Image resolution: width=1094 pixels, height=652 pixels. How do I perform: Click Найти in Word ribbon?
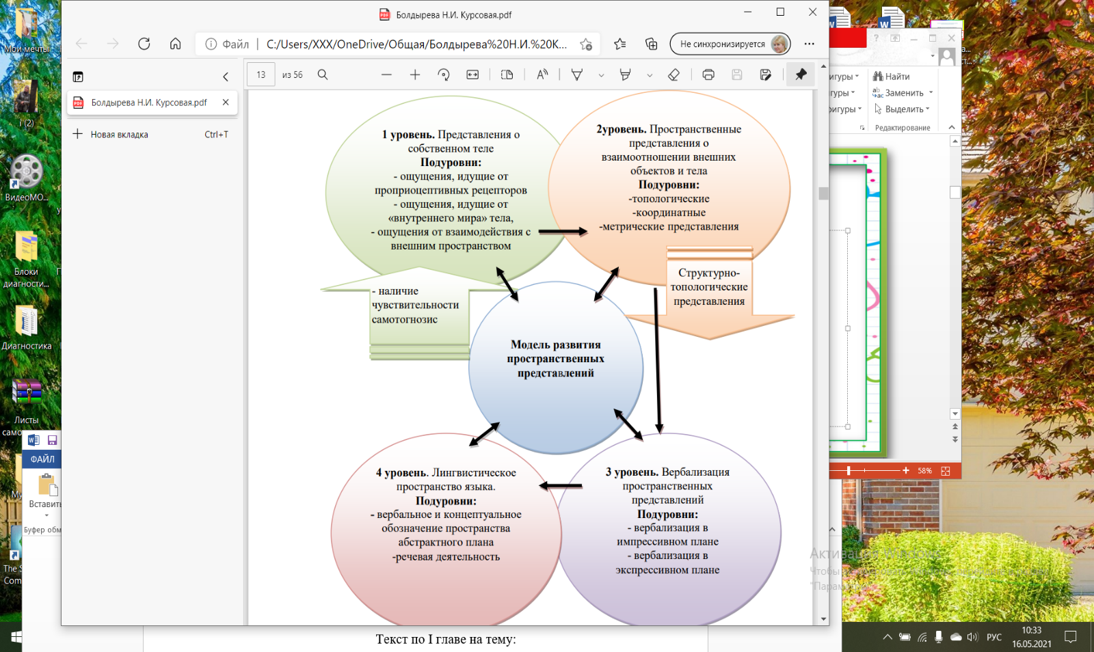point(892,77)
